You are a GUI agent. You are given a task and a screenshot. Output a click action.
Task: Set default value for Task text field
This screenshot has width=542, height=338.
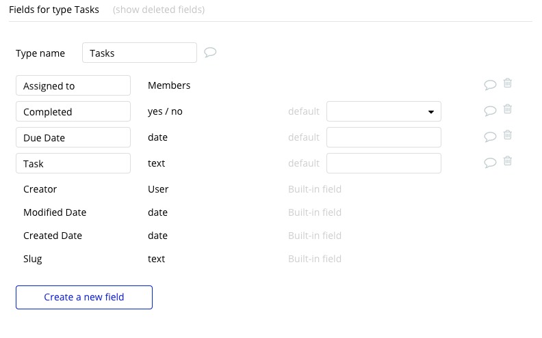tap(384, 163)
